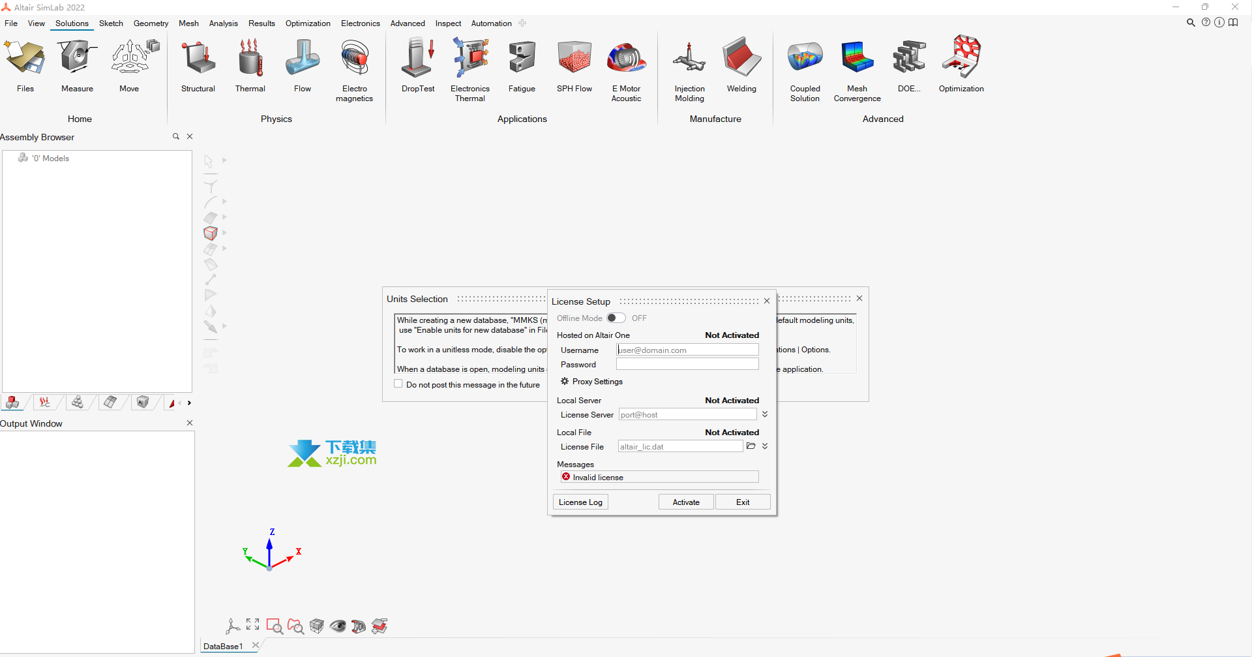Open the Results ribbon tab

[261, 23]
